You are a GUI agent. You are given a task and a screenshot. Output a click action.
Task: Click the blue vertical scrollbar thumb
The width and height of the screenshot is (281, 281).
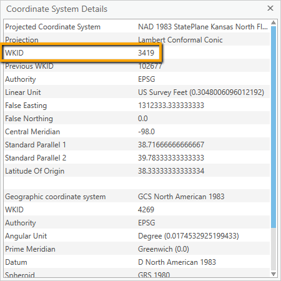pos(274,127)
